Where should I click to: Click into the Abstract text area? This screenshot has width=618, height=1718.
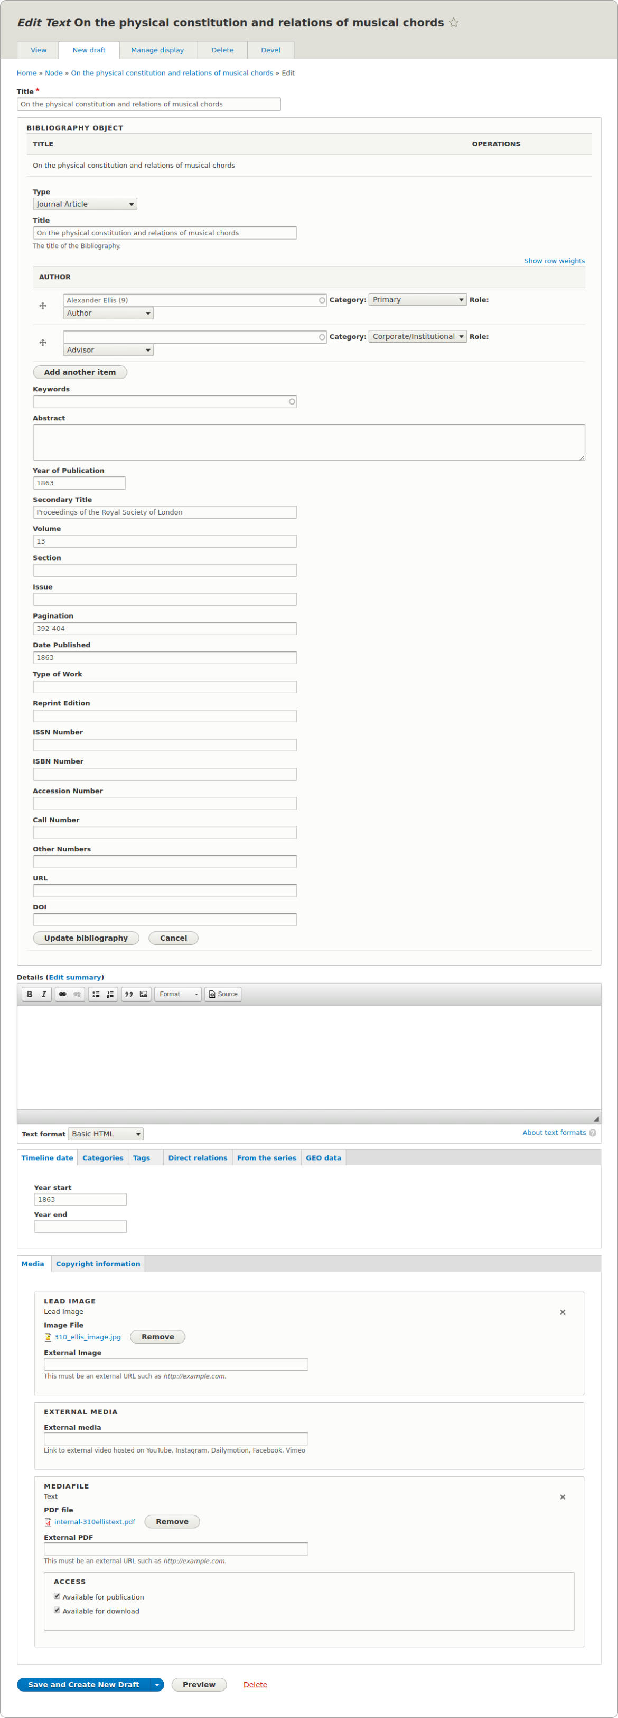click(309, 442)
